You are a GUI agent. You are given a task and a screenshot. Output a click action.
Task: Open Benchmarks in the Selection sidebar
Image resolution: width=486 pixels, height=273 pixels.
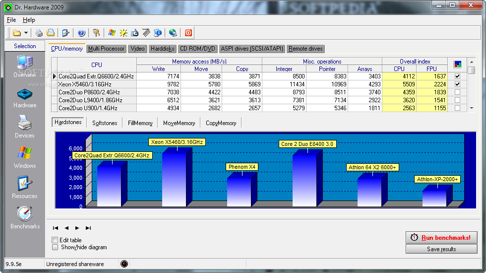click(x=25, y=218)
